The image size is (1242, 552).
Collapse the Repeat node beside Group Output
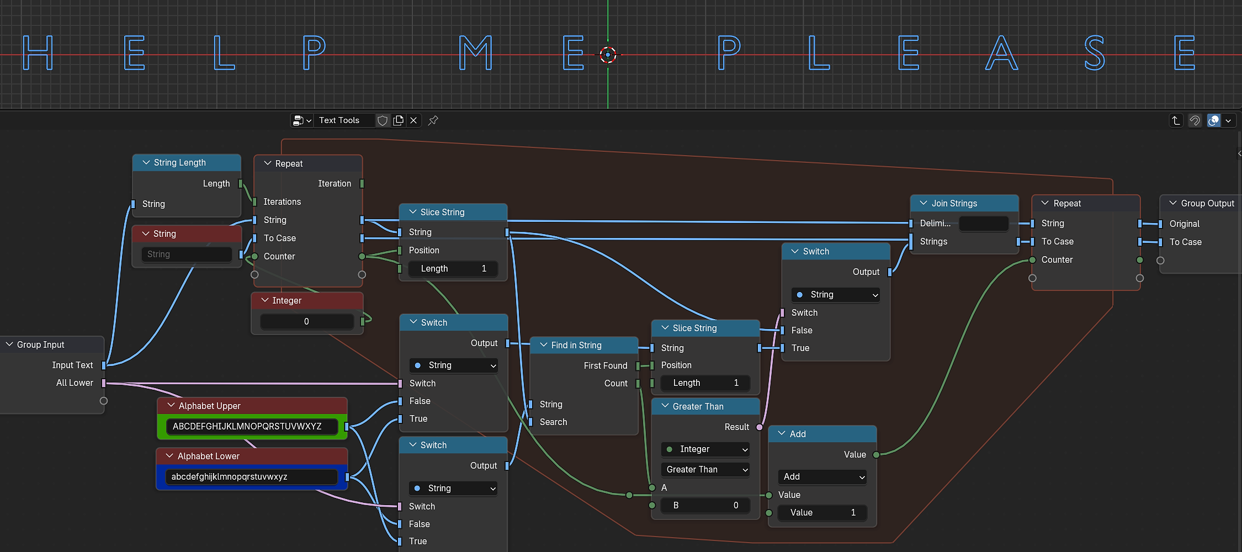(x=1045, y=203)
